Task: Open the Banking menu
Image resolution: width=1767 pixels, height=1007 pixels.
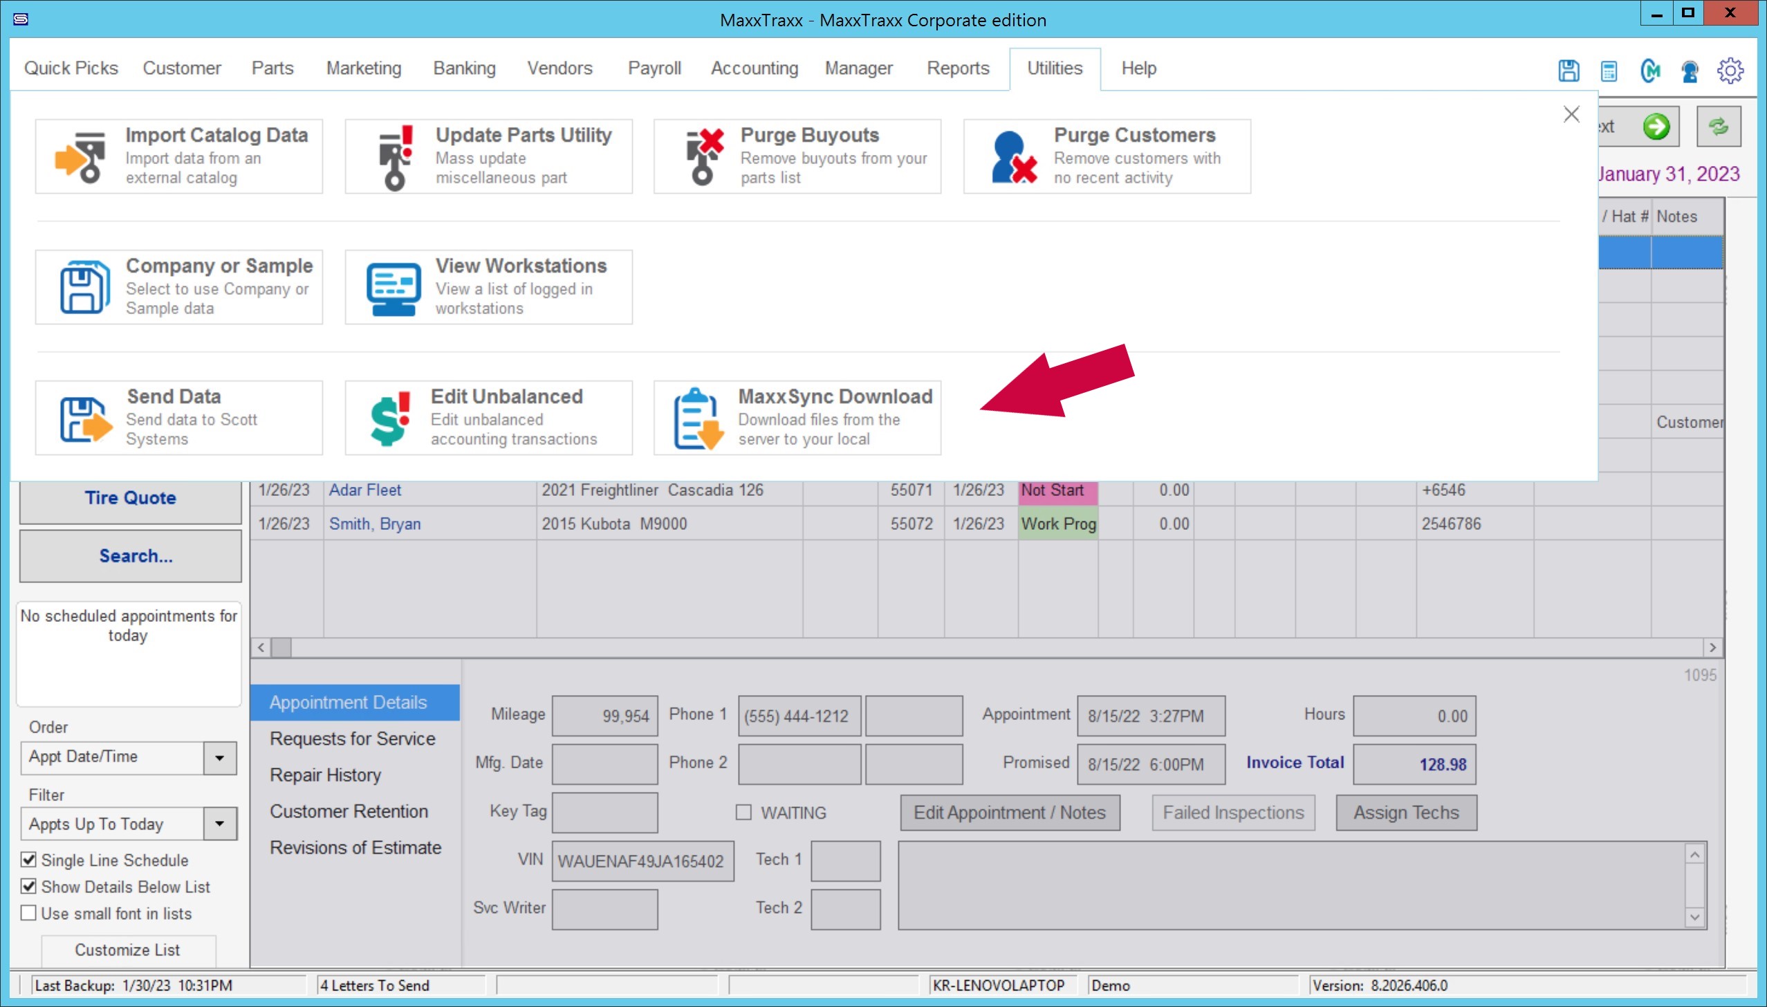Action: click(x=464, y=68)
